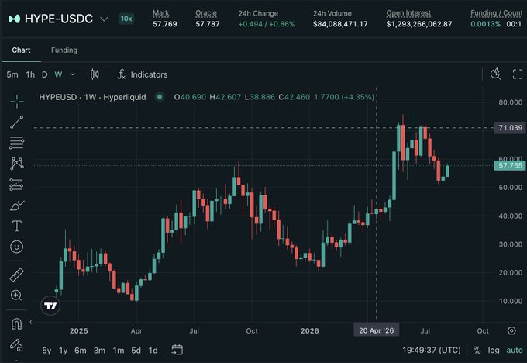Image resolution: width=527 pixels, height=363 pixels.
Task: Open chart settings gear icon
Action: pyautogui.click(x=511, y=330)
